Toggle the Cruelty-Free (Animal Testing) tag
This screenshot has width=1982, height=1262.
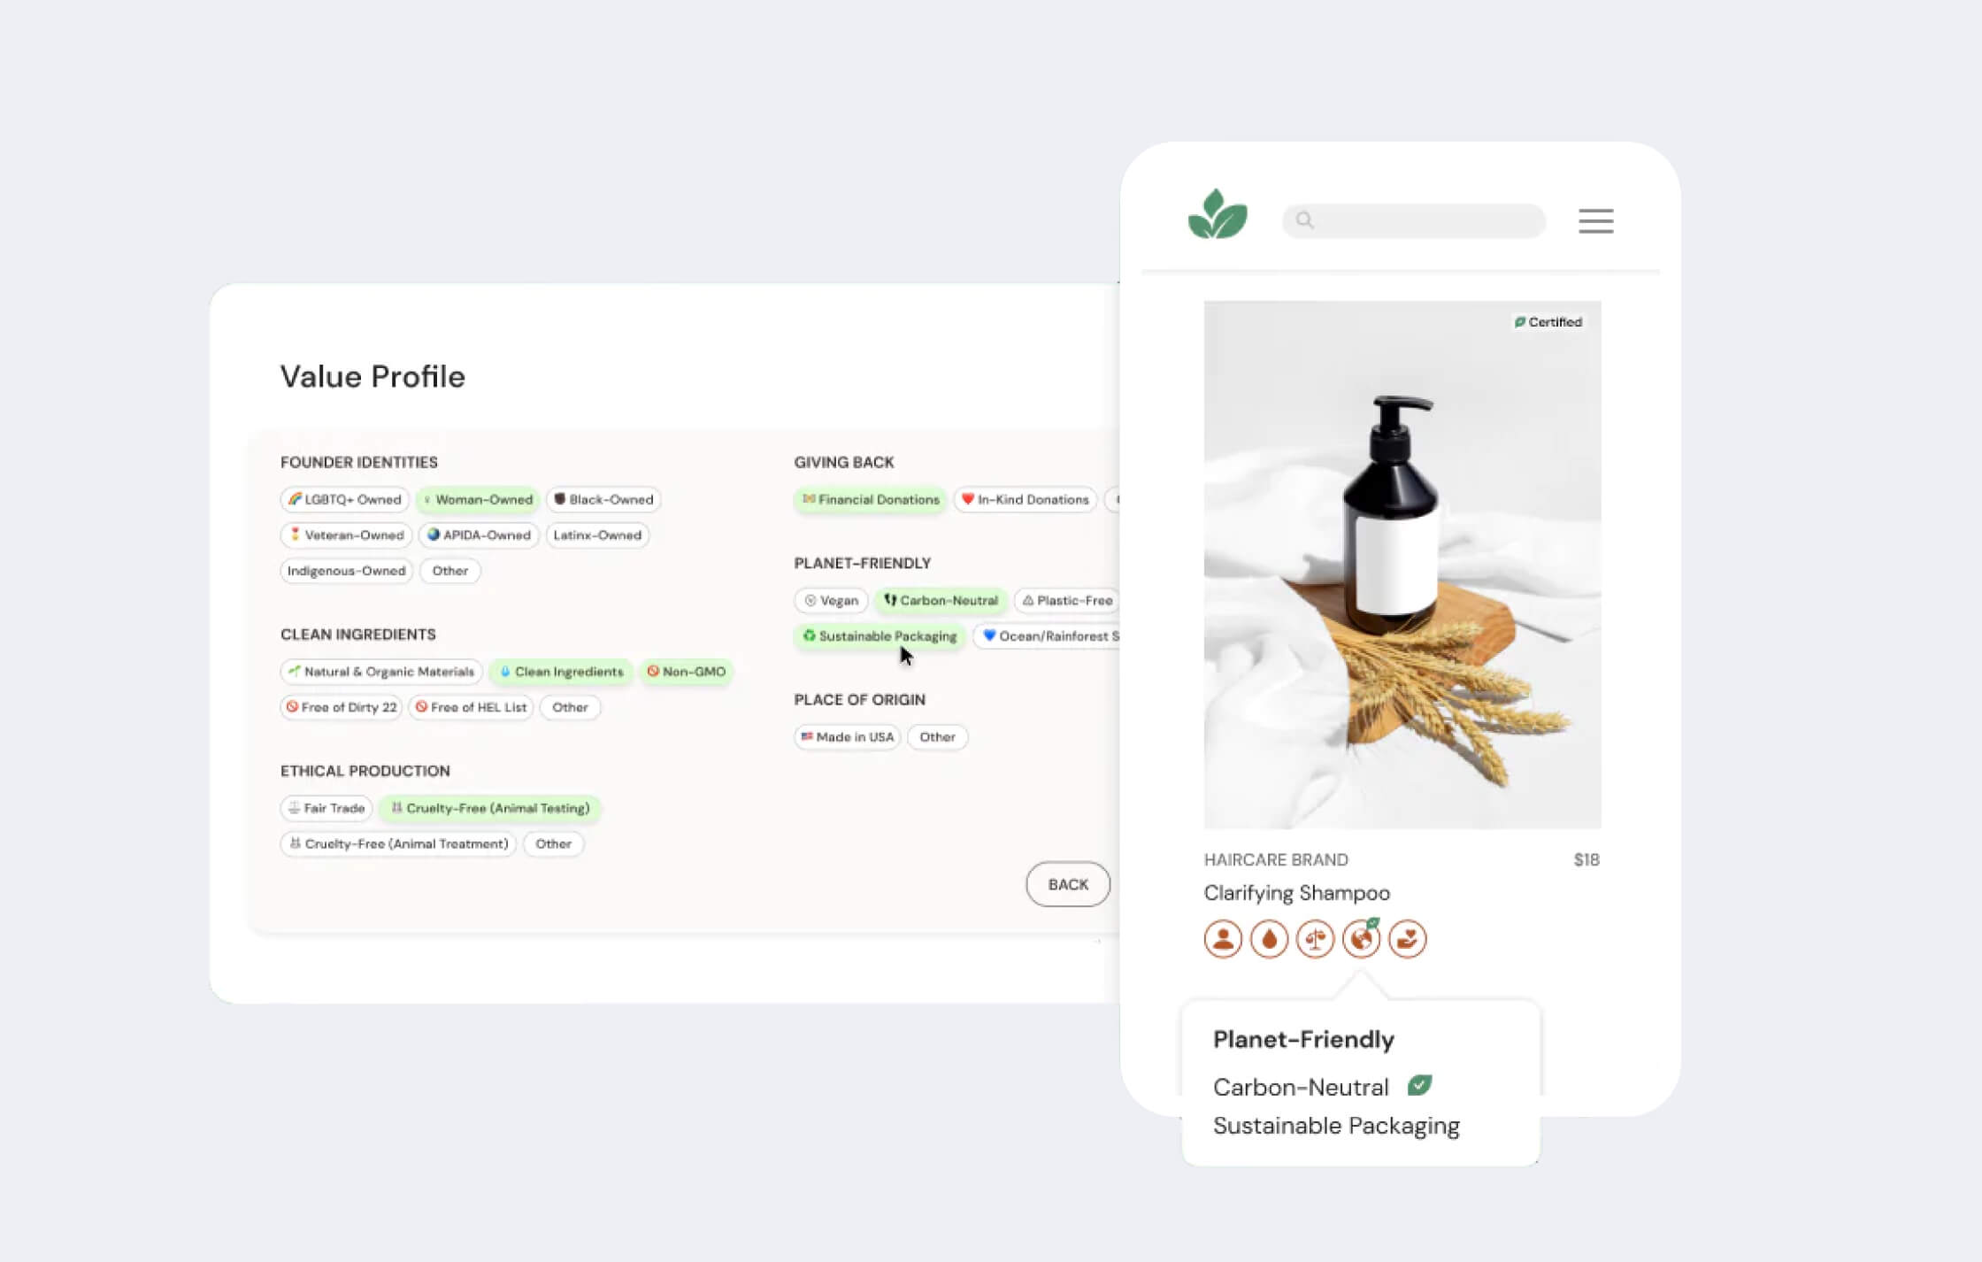click(x=490, y=808)
